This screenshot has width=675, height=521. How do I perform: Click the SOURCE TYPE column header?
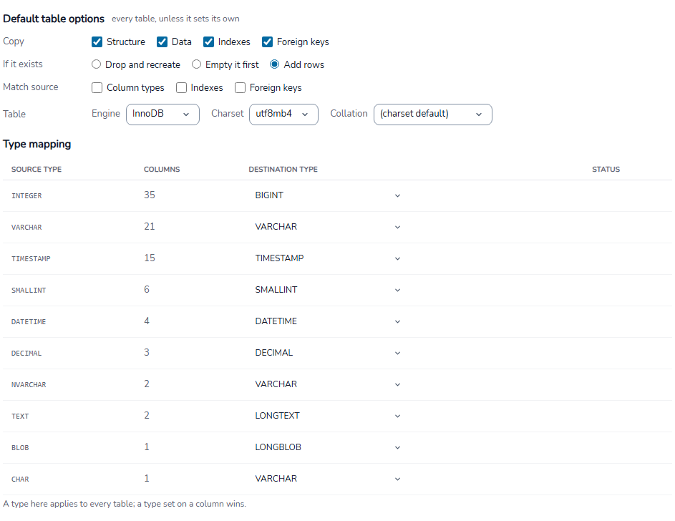tap(37, 170)
